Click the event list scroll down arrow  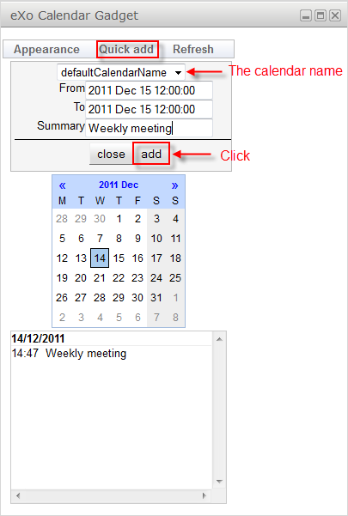pos(219,482)
